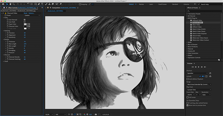Image resolution: width=223 pixels, height=116 pixels.
Task: Enable the Use Chalk checkbox
Action: pos(25,22)
